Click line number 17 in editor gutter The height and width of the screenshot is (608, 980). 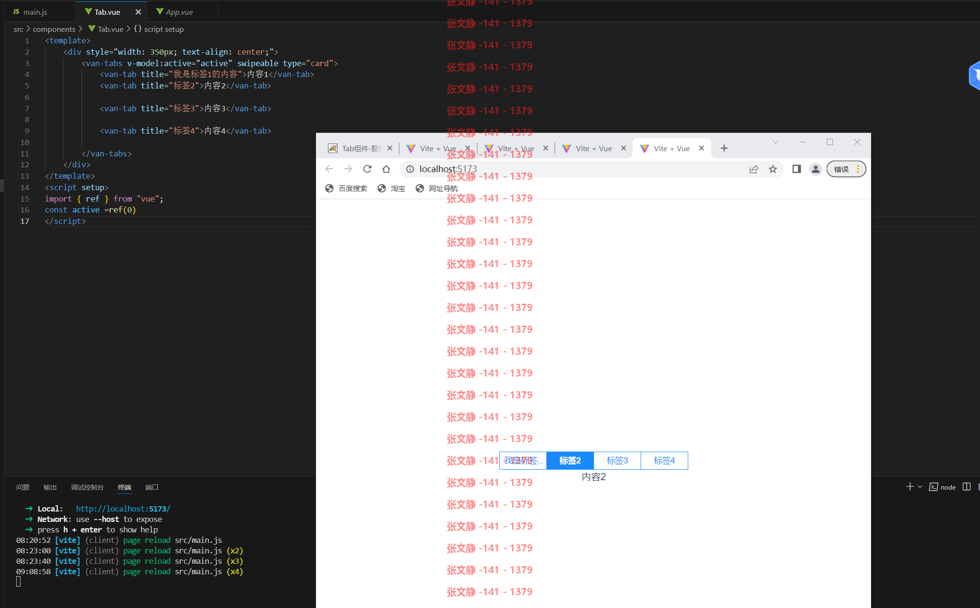coord(25,221)
